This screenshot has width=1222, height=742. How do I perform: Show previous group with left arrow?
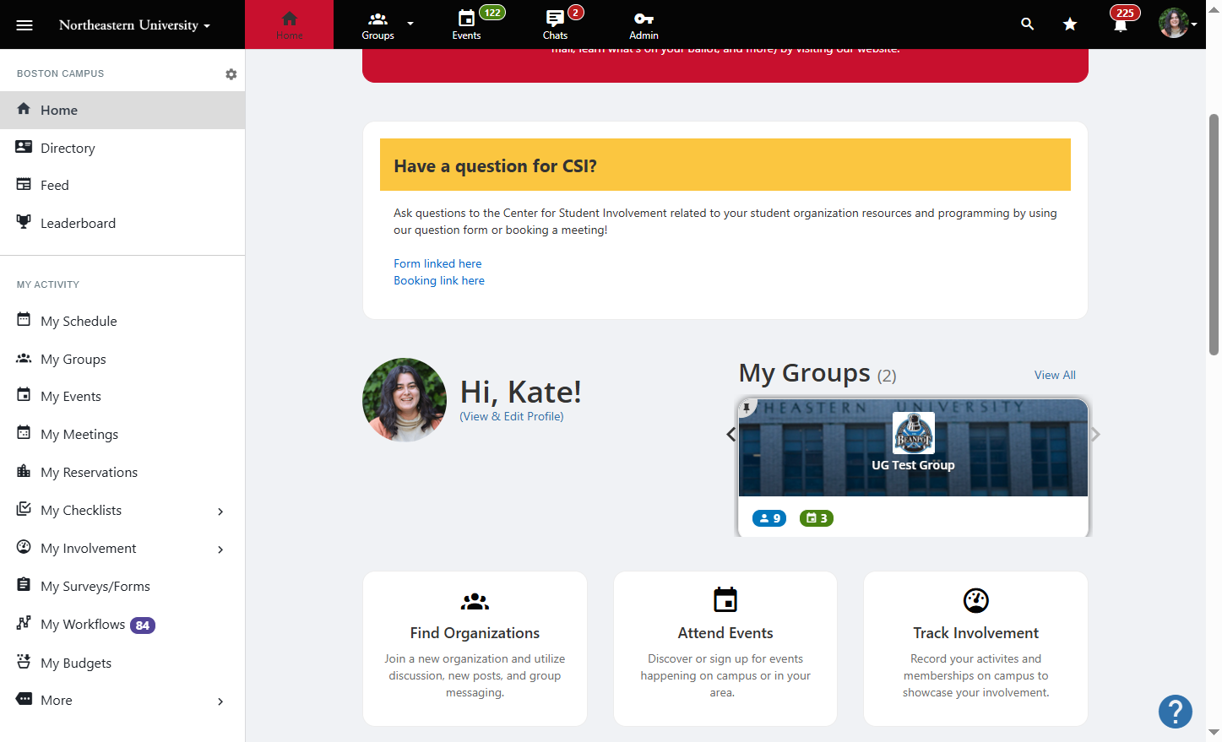click(731, 435)
